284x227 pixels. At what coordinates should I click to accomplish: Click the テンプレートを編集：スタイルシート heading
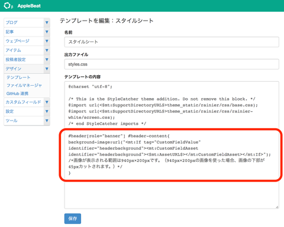coord(106,21)
